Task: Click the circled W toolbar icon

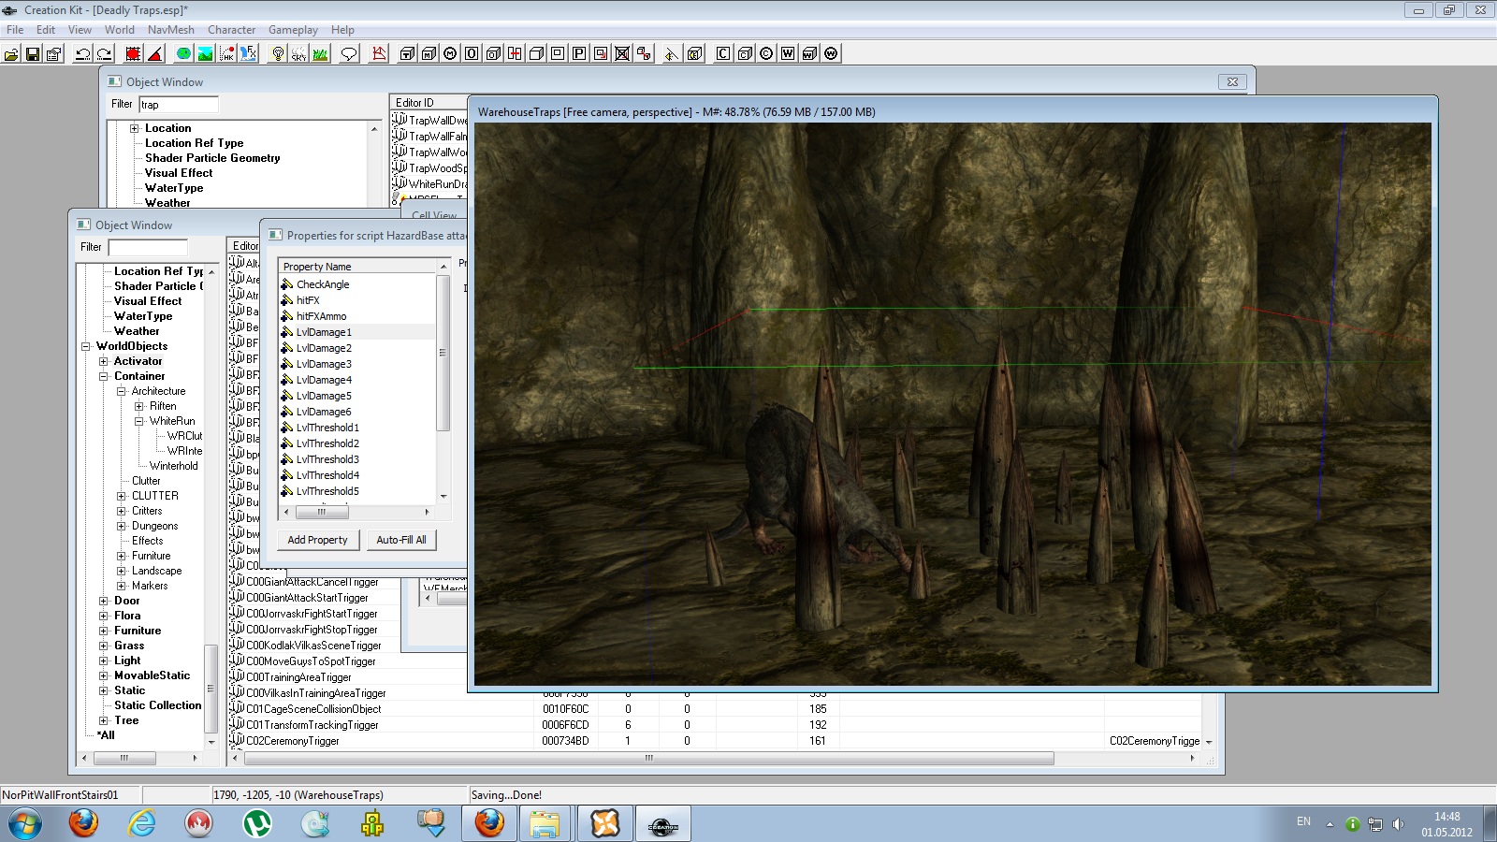Action: [831, 53]
